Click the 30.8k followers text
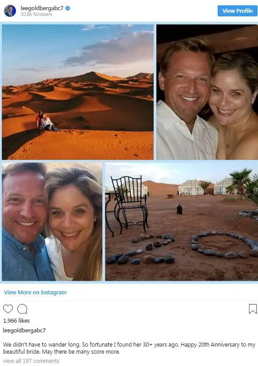 36,14
